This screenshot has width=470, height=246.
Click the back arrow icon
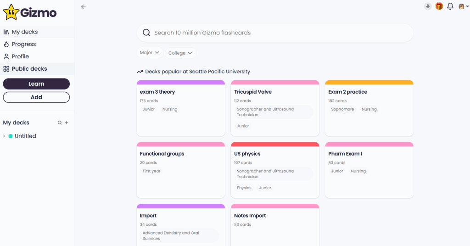tap(83, 7)
